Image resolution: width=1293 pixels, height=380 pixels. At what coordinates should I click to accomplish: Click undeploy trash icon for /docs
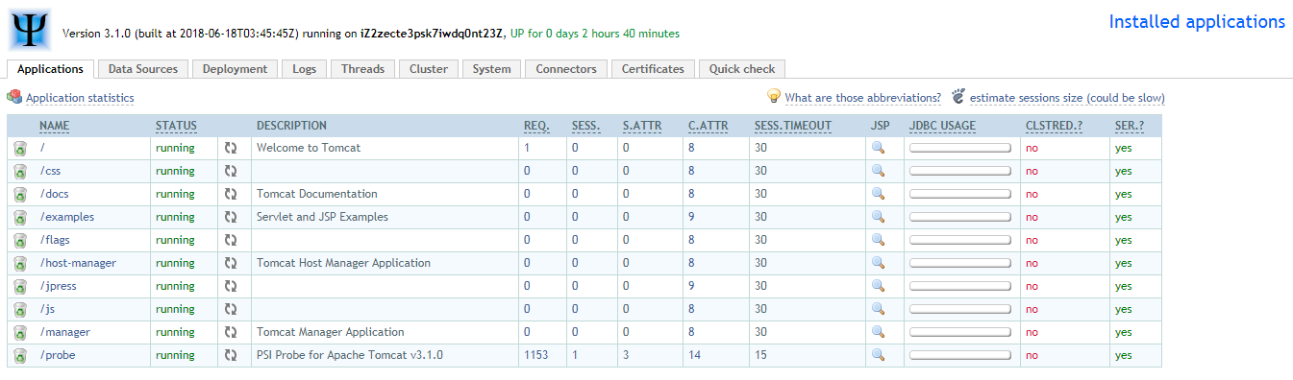coord(20,195)
